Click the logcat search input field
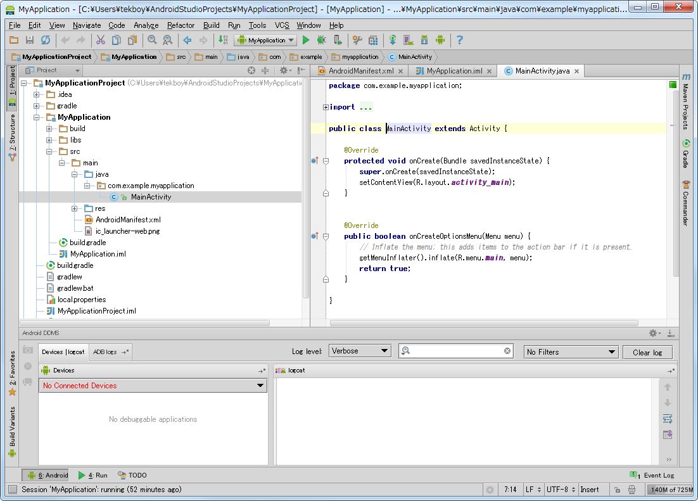This screenshot has height=501, width=698. (x=456, y=351)
